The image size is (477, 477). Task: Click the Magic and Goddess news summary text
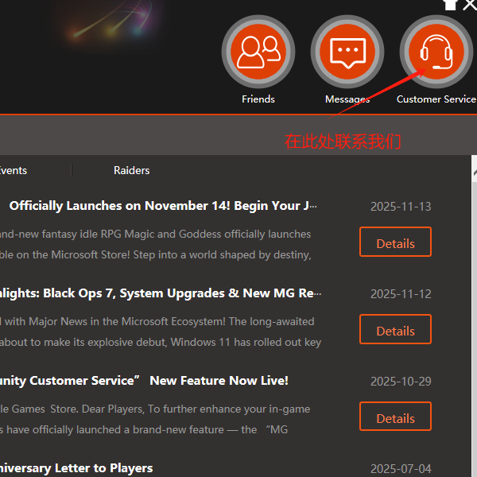pos(155,245)
